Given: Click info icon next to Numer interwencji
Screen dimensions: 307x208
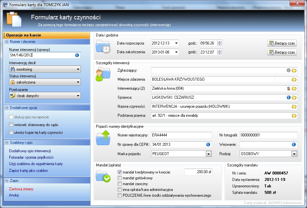Looking at the screenshot, I should [x=77, y=55].
